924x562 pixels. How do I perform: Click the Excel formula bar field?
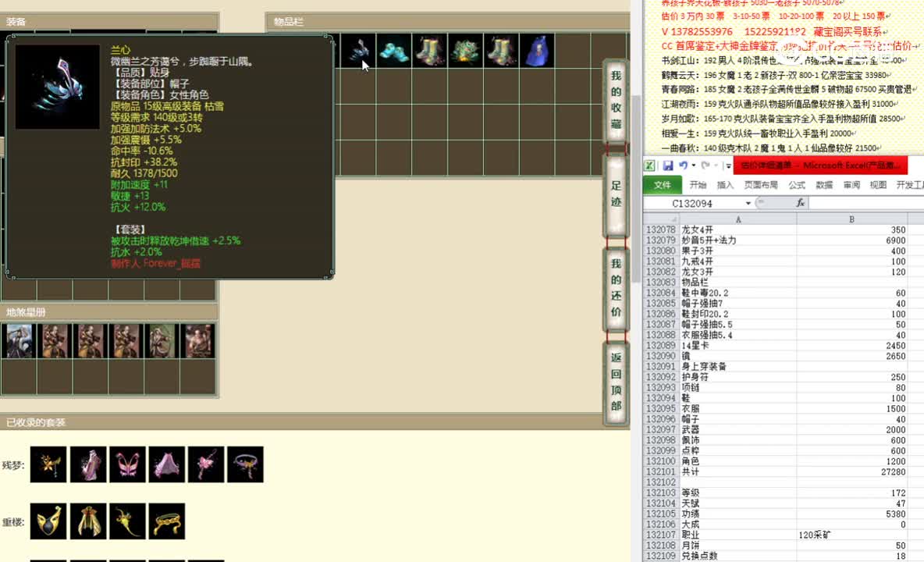(866, 203)
